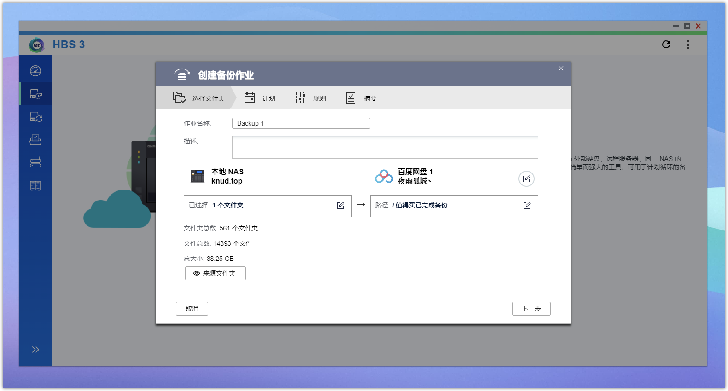
Task: Expand the left sidebar with double chevron
Action: tap(35, 350)
